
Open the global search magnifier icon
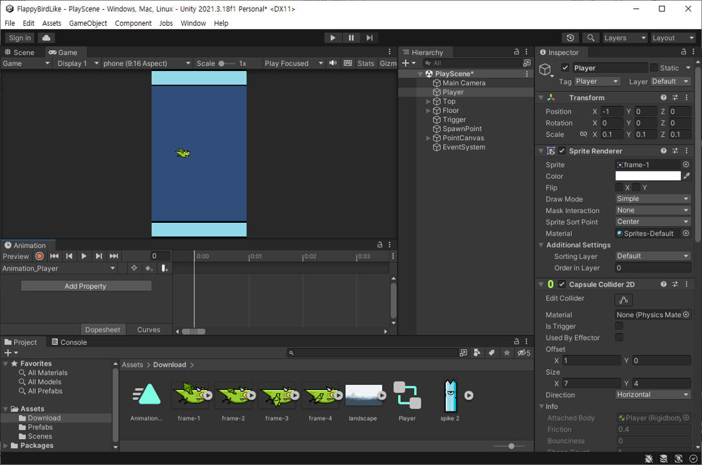coord(591,38)
